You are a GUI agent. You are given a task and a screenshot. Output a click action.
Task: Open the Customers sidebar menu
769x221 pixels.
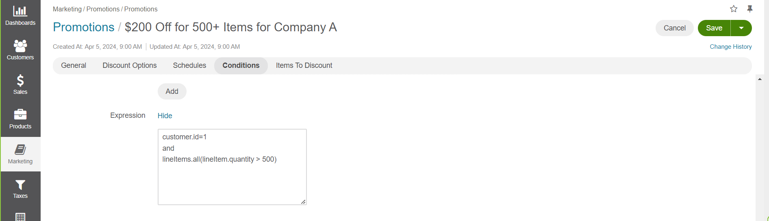pyautogui.click(x=20, y=50)
